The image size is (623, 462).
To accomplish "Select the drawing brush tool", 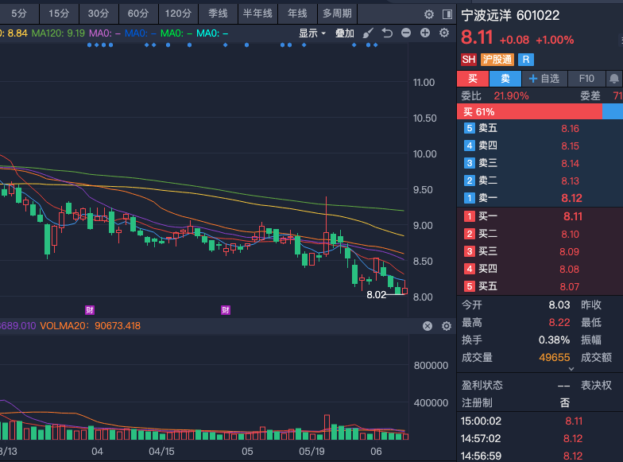I will 368,33.
